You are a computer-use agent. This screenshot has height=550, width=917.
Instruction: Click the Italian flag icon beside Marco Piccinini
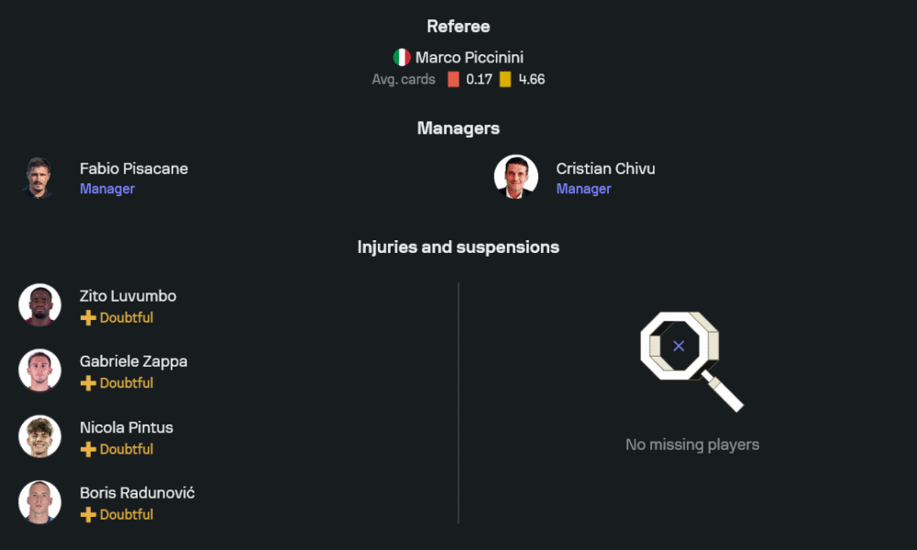click(x=402, y=58)
